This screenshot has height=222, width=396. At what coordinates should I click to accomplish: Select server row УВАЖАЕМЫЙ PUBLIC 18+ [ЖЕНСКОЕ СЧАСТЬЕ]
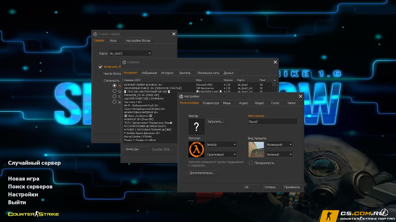pyautogui.click(x=198, y=88)
